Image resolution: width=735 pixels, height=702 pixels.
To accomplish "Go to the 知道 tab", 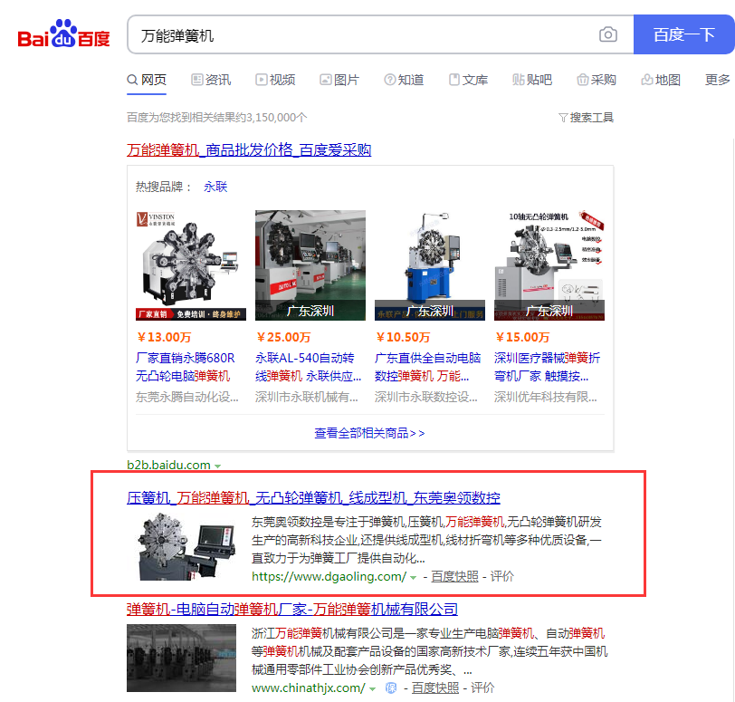I will tap(404, 80).
